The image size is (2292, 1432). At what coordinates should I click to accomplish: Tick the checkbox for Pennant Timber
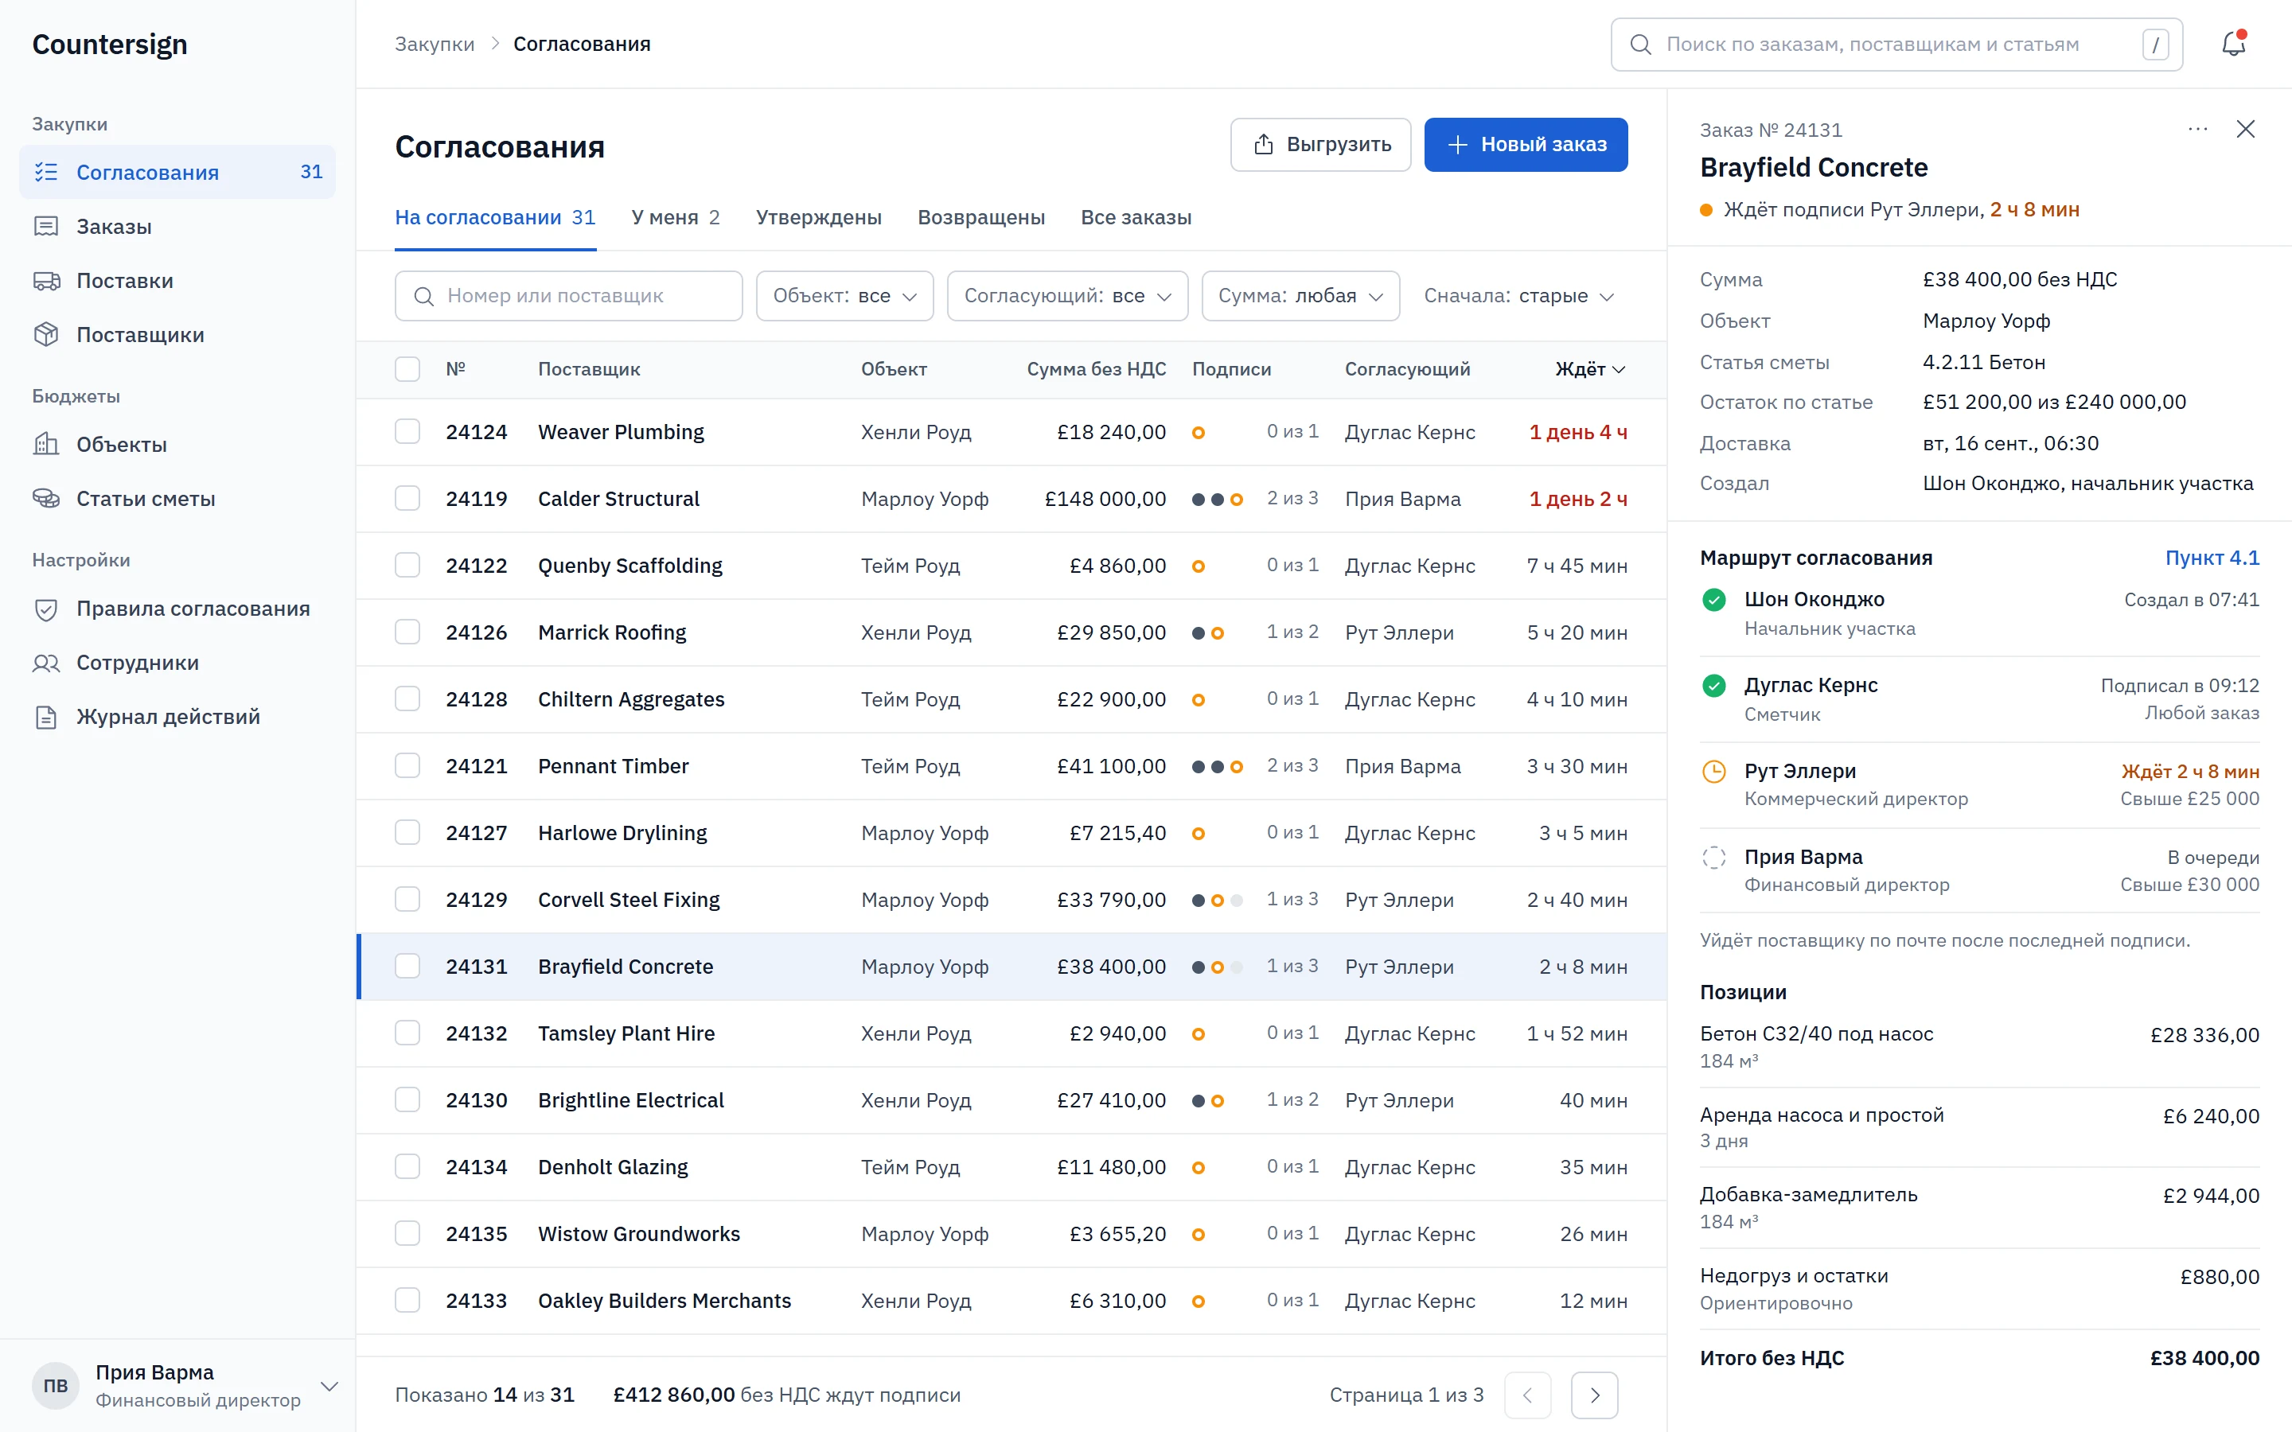(x=407, y=765)
